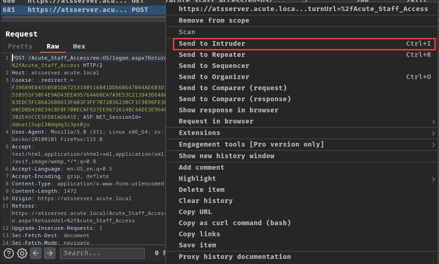Image resolution: width=439 pixels, height=264 pixels.
Task: Expand Request in browser submenu
Action: point(433,122)
